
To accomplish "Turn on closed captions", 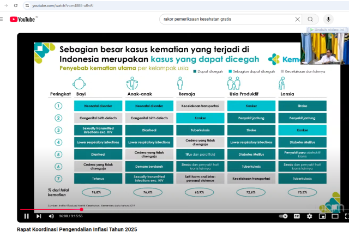I will point(297,216).
